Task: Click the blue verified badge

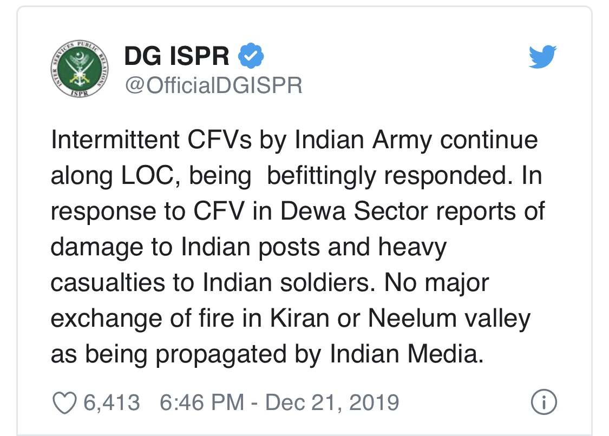Action: click(251, 56)
